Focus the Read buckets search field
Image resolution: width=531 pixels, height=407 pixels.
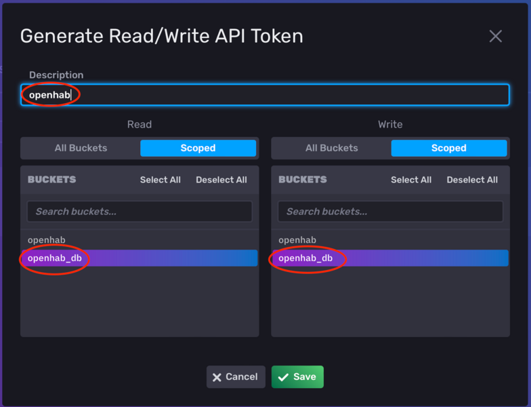[140, 212]
